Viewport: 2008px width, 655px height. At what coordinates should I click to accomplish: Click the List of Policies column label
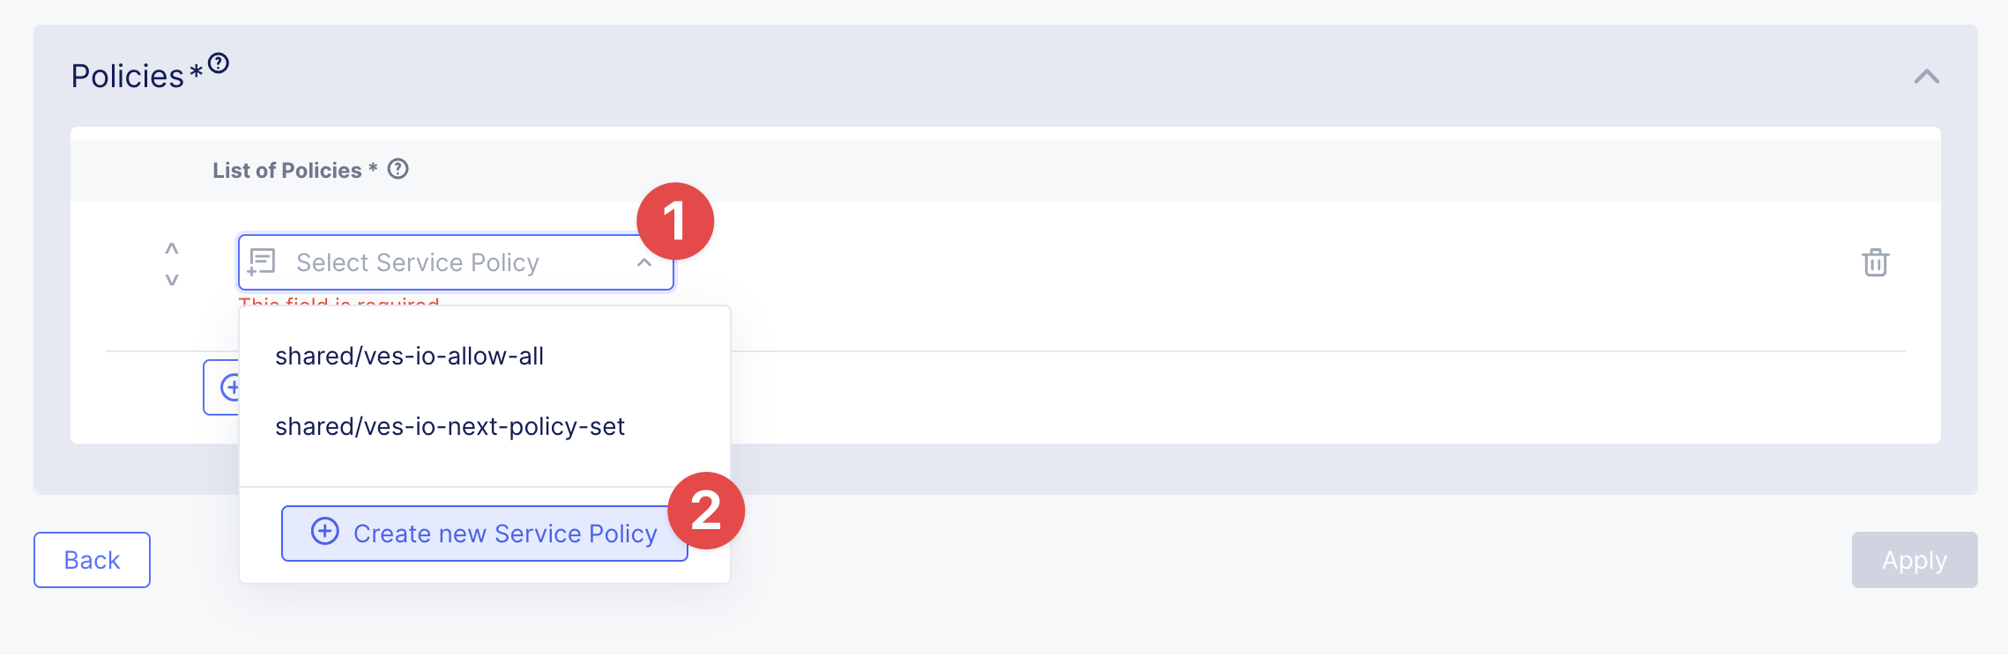point(287,170)
